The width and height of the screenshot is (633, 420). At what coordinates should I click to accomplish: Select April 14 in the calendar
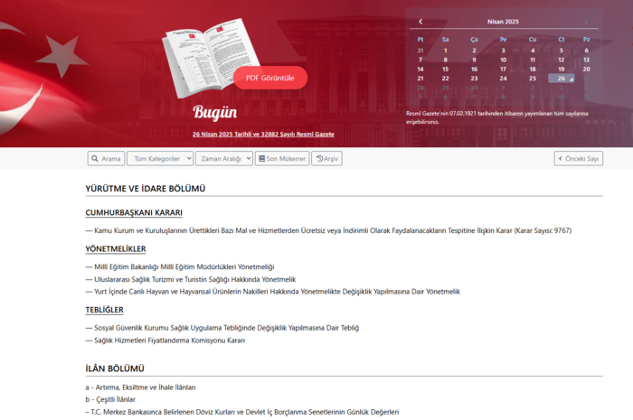tap(420, 69)
